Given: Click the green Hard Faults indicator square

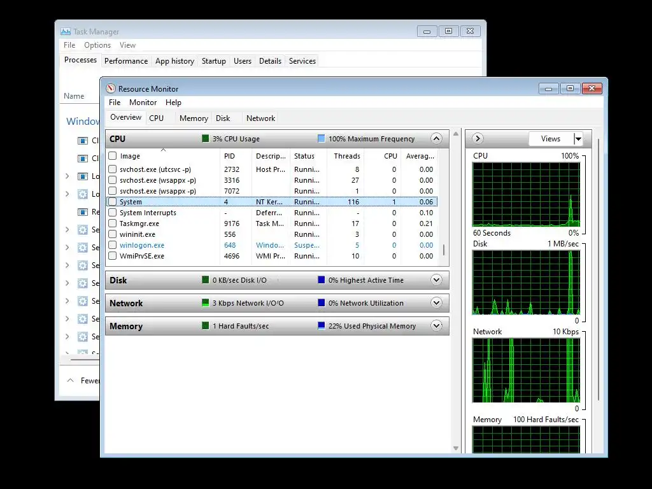Looking at the screenshot, I should pos(206,325).
